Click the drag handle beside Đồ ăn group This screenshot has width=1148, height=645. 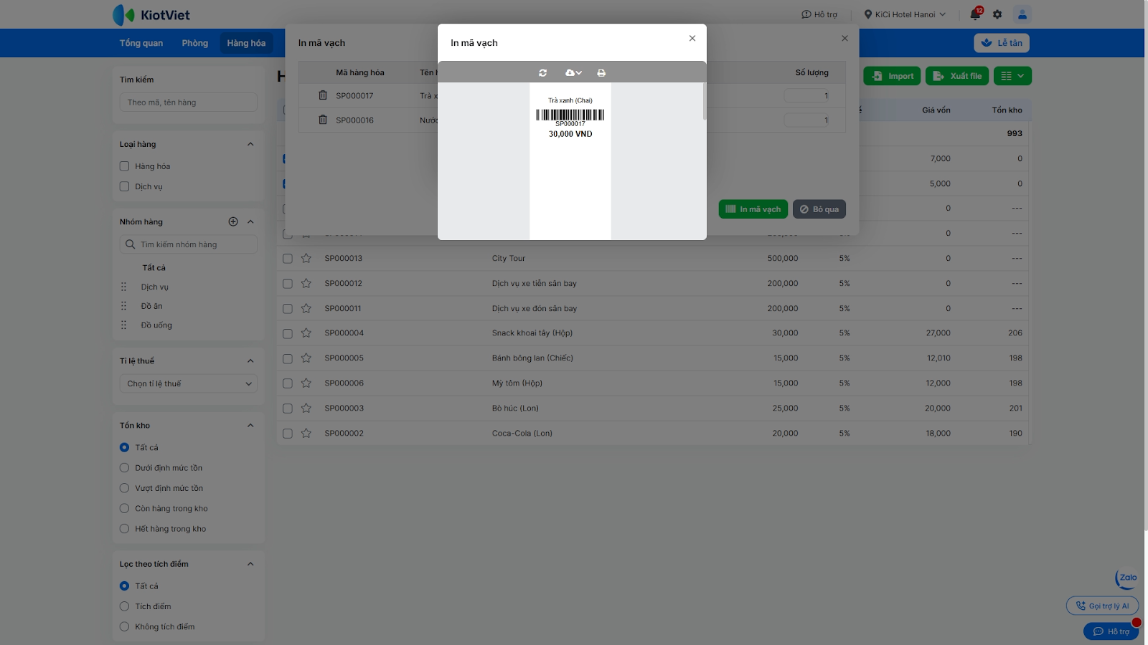[123, 306]
